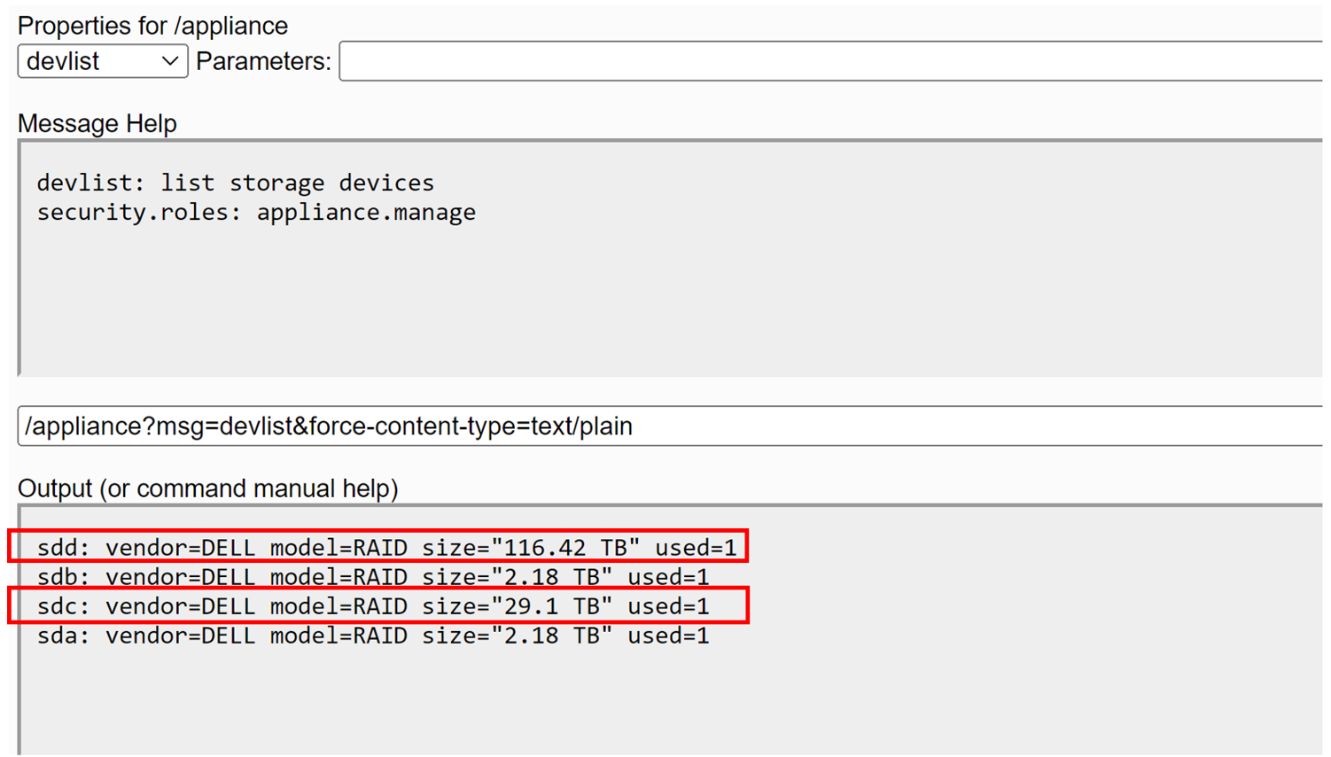Click the Output (or command manual help) label
1331x757 pixels.
207,488
